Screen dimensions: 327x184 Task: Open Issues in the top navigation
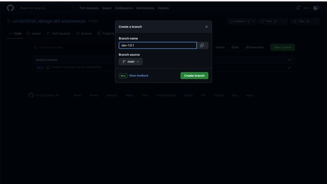(107, 8)
